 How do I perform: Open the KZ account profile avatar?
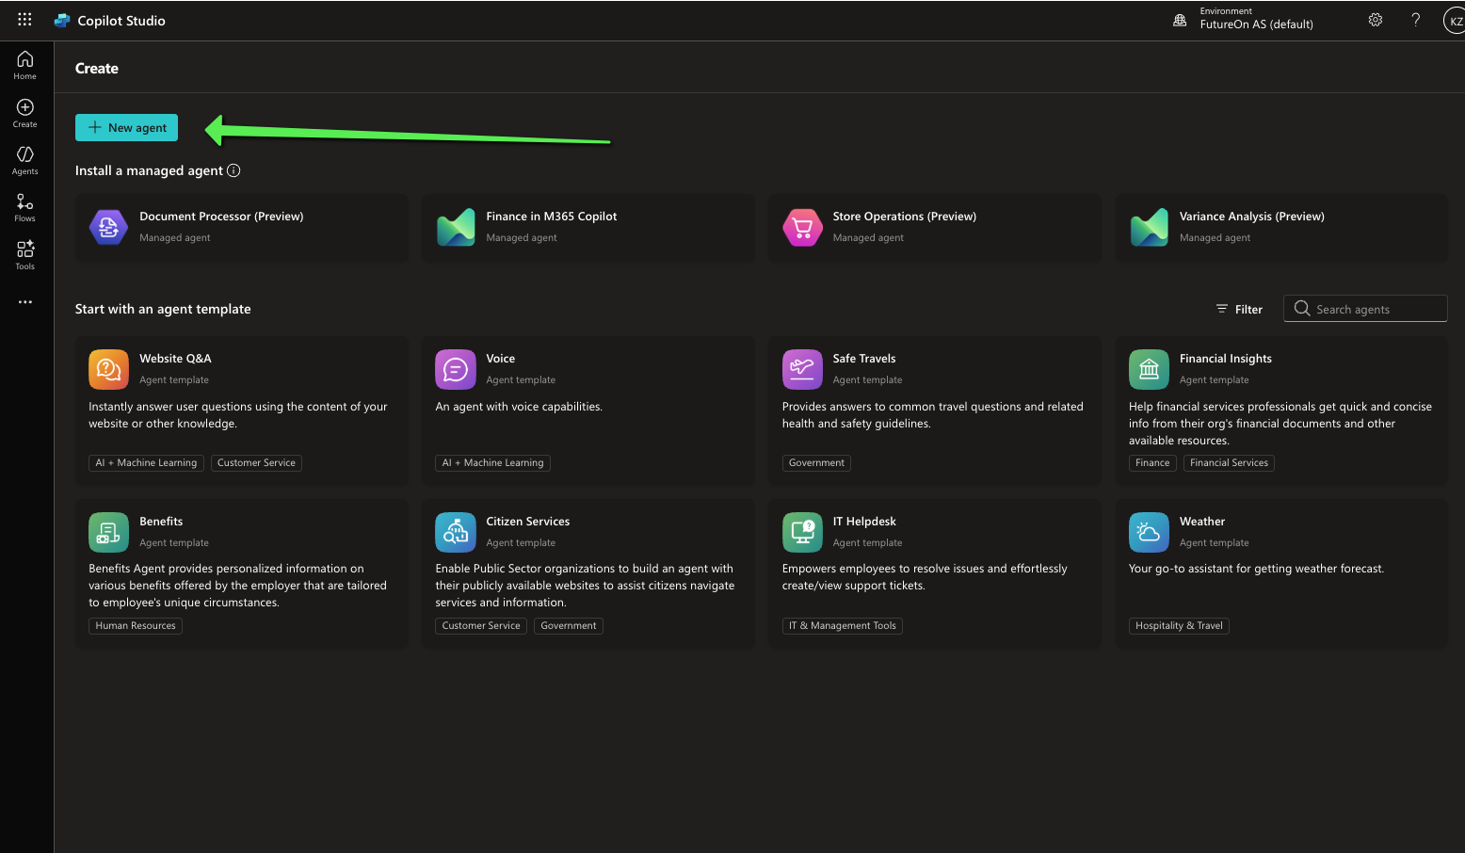click(x=1454, y=21)
